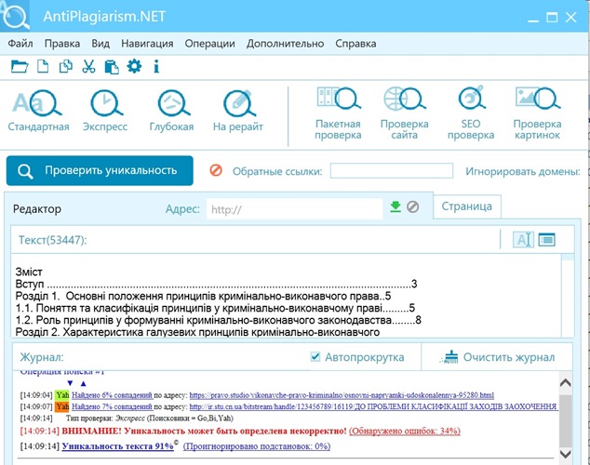The image size is (590, 465).
Task: Run the Стандартная check
Action: (x=38, y=111)
